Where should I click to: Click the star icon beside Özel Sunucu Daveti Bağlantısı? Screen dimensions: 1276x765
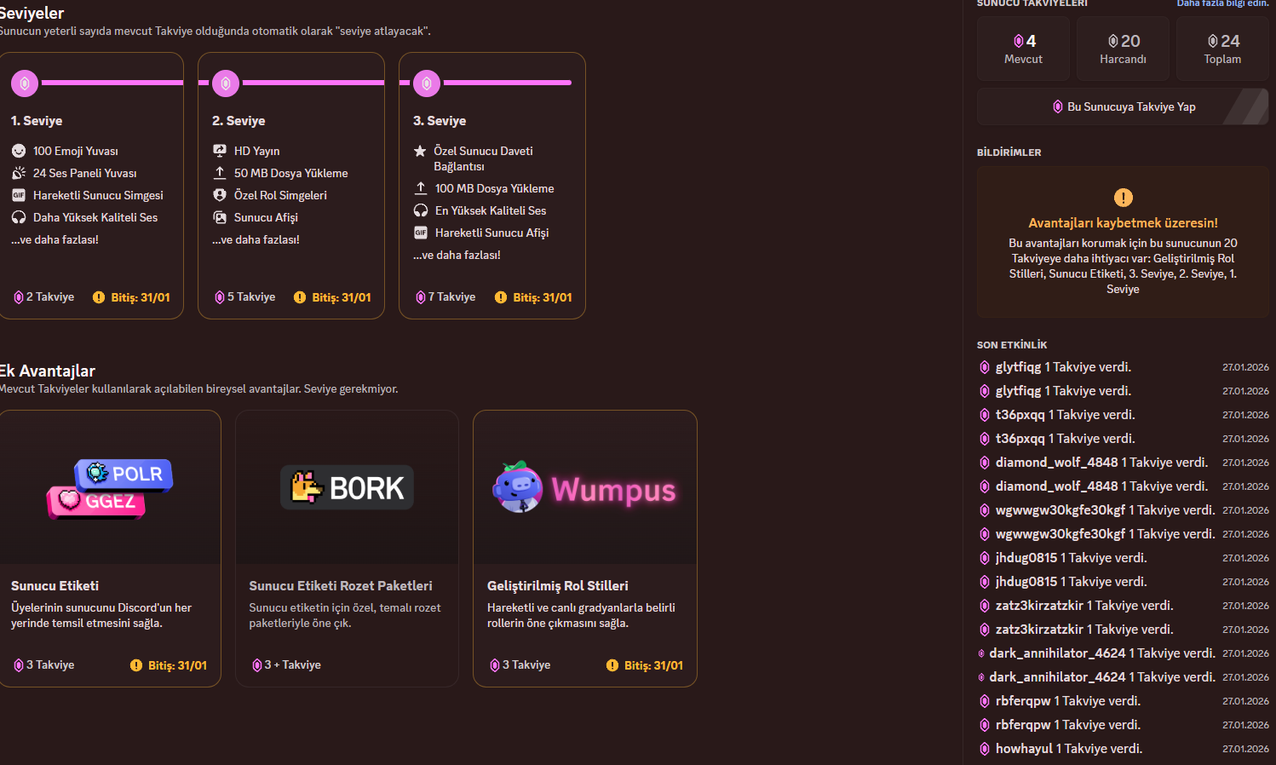pyautogui.click(x=420, y=151)
